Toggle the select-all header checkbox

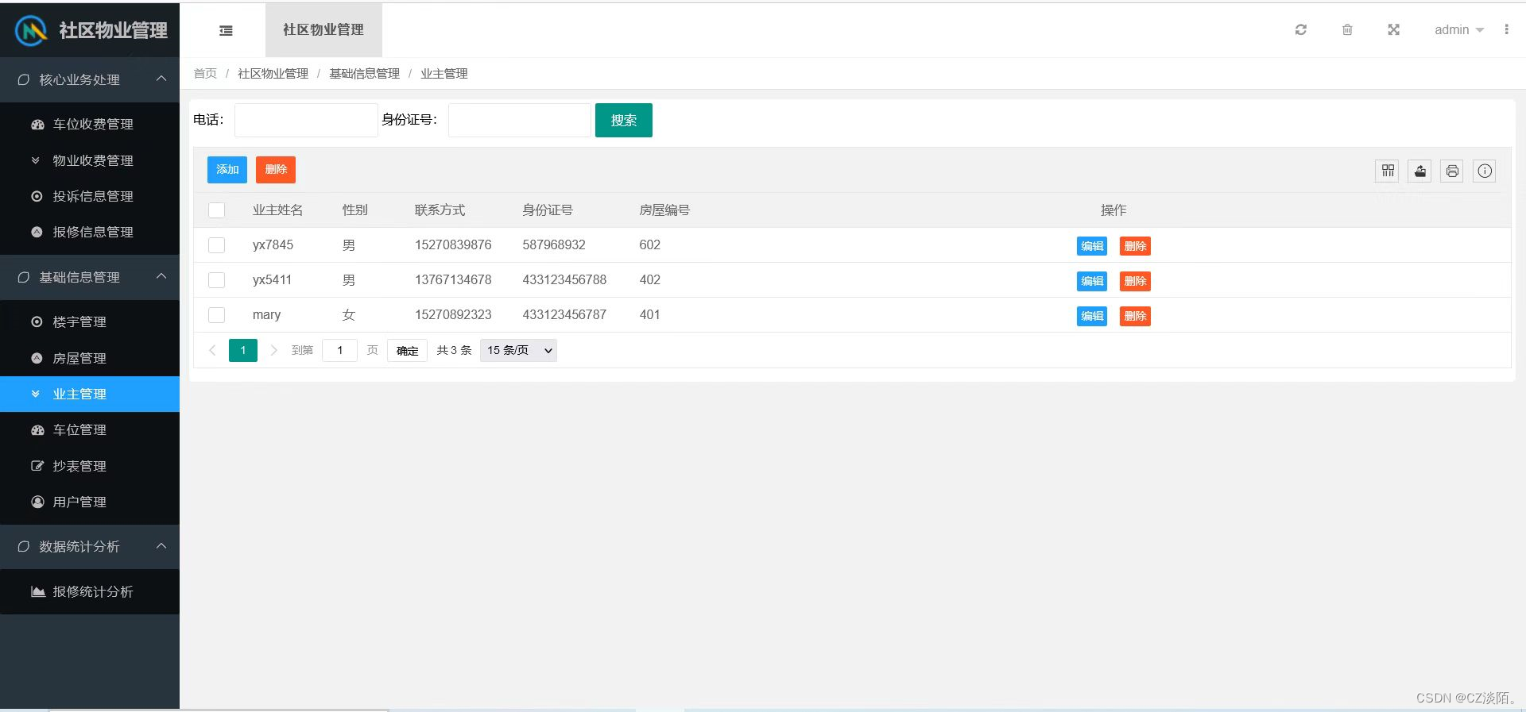[216, 210]
